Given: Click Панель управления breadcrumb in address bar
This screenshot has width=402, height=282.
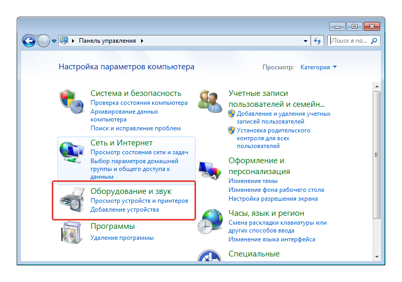Looking at the screenshot, I should [107, 41].
